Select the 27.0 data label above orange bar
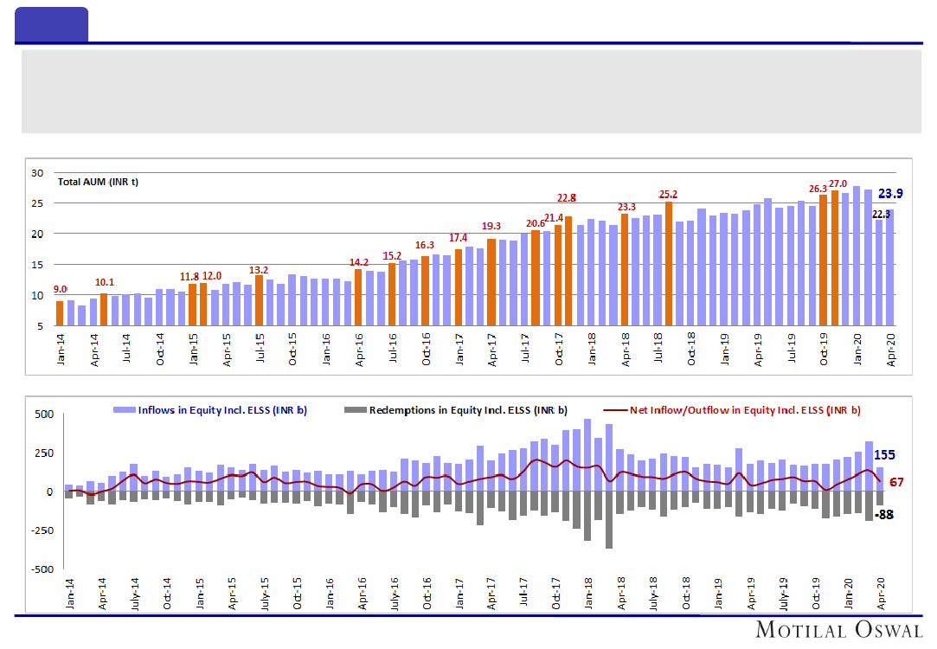The width and height of the screenshot is (937, 649). point(838,183)
